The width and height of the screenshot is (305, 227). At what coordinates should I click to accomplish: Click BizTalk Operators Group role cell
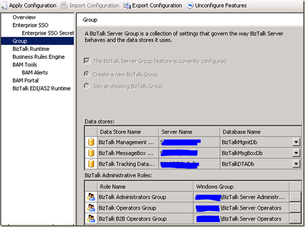pos(145,208)
